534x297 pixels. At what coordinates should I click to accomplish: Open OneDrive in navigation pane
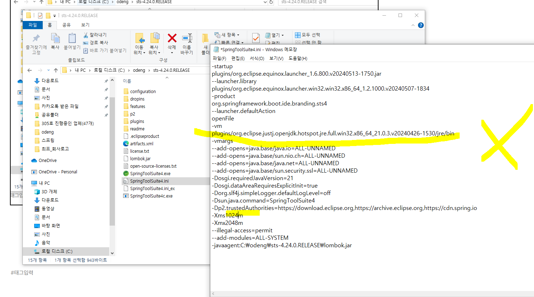coord(48,161)
